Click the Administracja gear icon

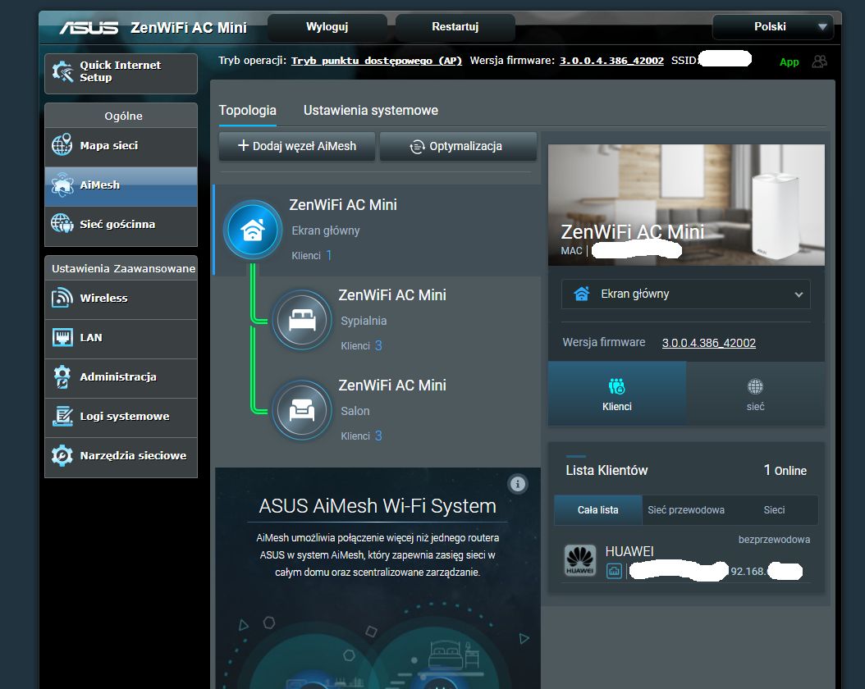[62, 376]
